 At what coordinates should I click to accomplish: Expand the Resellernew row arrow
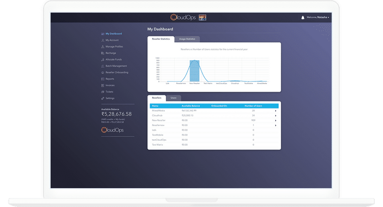click(x=276, y=126)
